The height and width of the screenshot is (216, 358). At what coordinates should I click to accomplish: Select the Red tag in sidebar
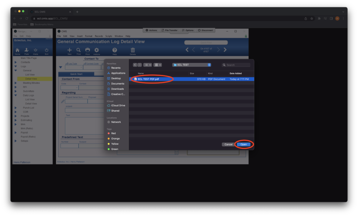[x=113, y=133]
